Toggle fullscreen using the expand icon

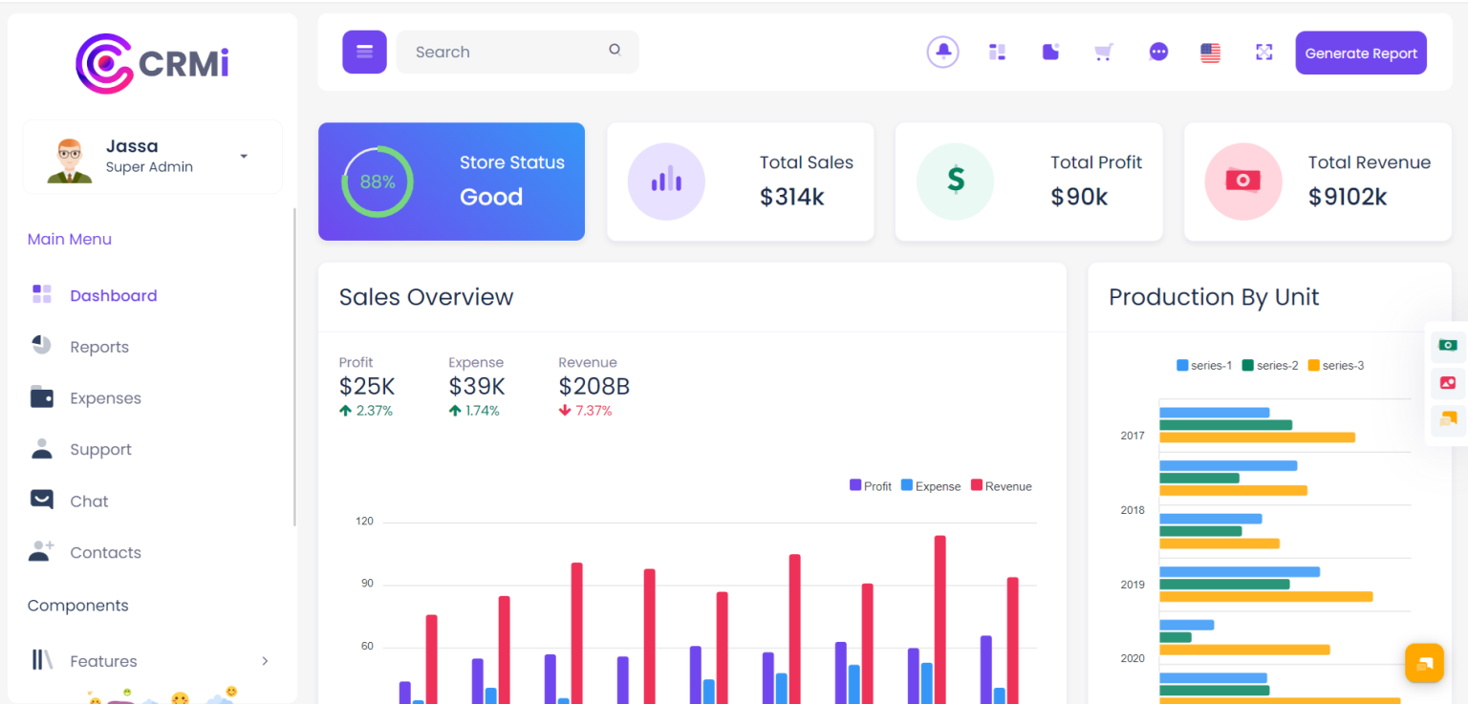(x=1263, y=53)
